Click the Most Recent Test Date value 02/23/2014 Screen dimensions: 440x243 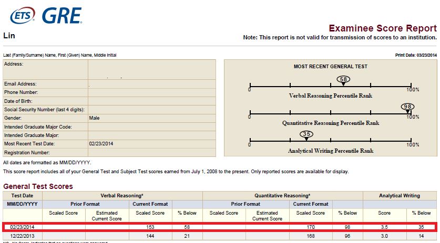click(x=101, y=144)
